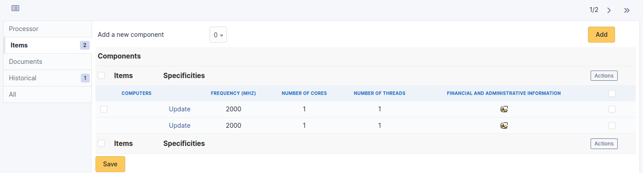Screen dimensions: 643x173
Task: Click the Save button
Action: (110, 164)
